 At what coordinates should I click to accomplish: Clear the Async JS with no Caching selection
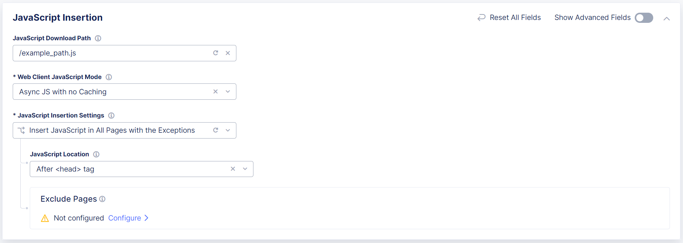tap(215, 91)
